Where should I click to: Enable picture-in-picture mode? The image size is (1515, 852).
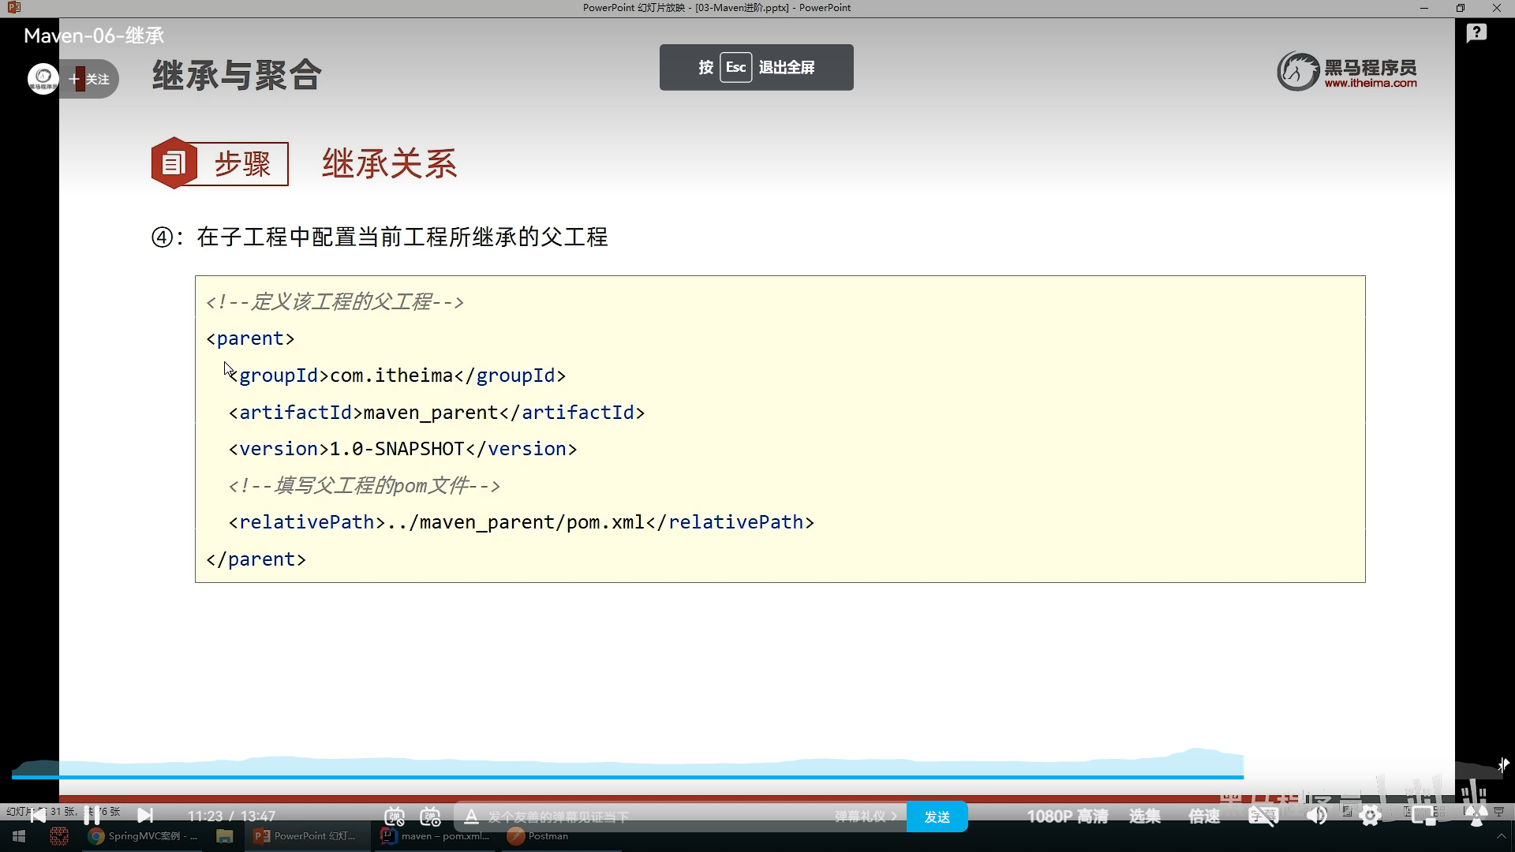(1423, 816)
